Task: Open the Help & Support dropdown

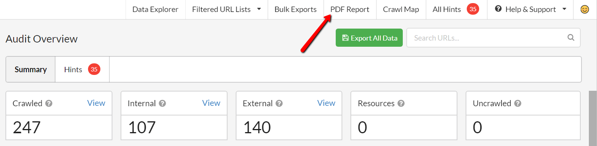Action: click(530, 9)
